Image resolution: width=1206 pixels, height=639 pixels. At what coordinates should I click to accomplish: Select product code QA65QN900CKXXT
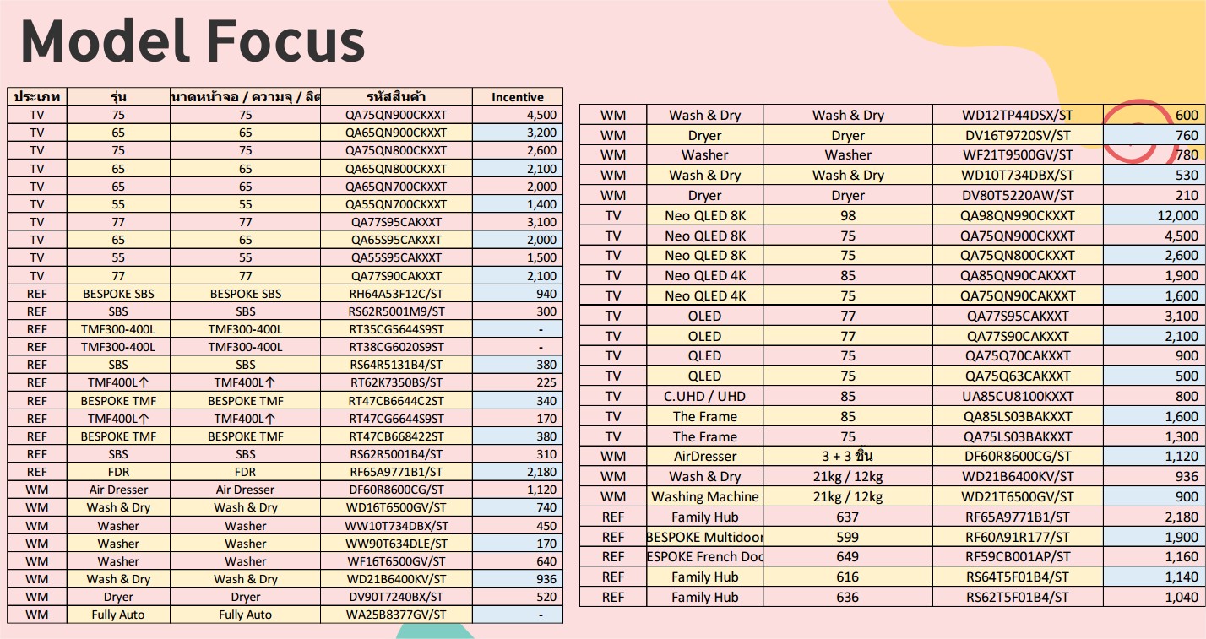coord(395,133)
